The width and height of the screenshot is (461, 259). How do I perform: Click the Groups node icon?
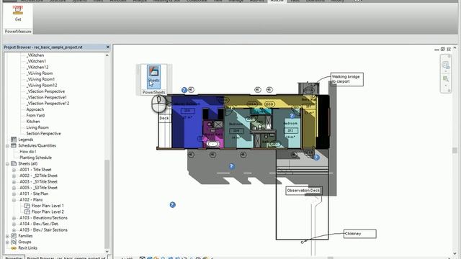point(14,242)
